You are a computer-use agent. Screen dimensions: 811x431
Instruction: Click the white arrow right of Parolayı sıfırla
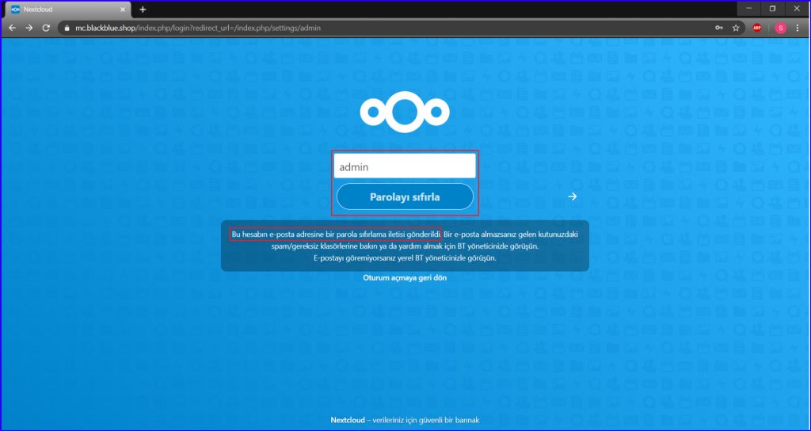tap(572, 196)
